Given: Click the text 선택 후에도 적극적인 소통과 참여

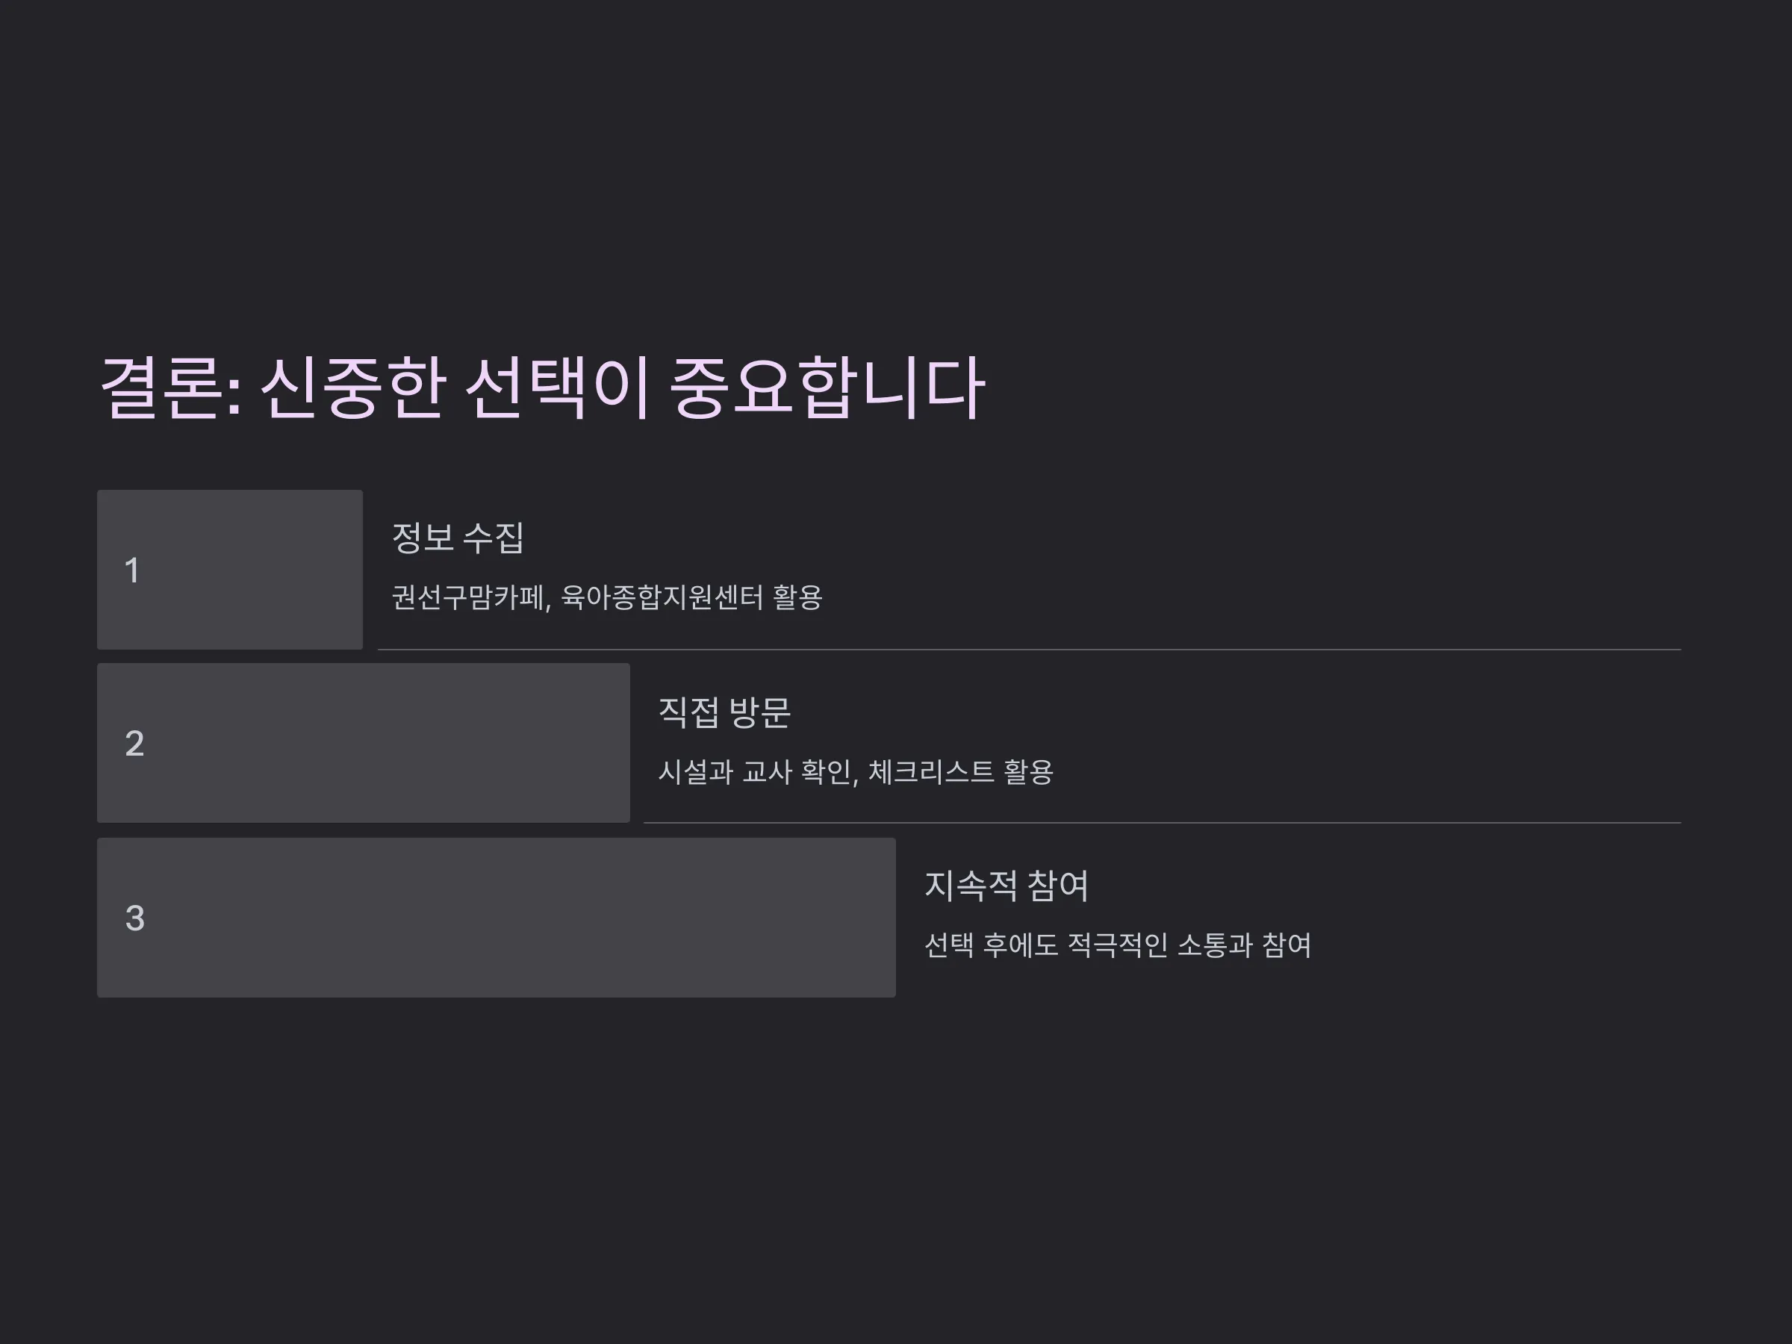Looking at the screenshot, I should [1117, 945].
